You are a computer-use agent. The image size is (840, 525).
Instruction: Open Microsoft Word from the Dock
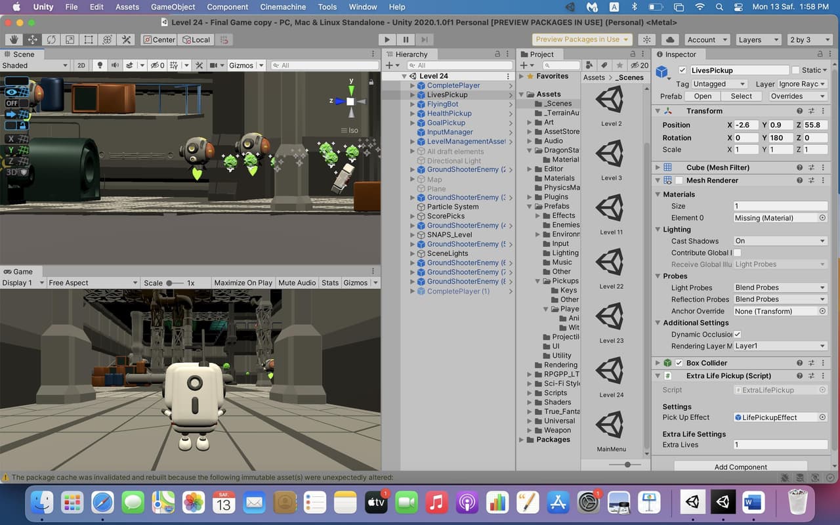(753, 503)
